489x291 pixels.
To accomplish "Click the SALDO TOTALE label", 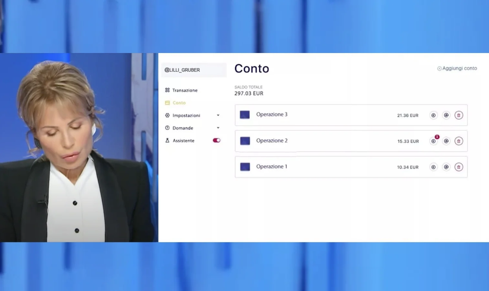I will [x=248, y=87].
